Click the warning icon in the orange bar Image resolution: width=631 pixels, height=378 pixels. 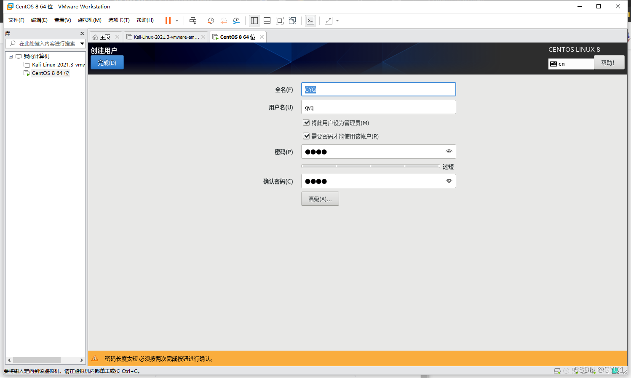click(x=95, y=359)
